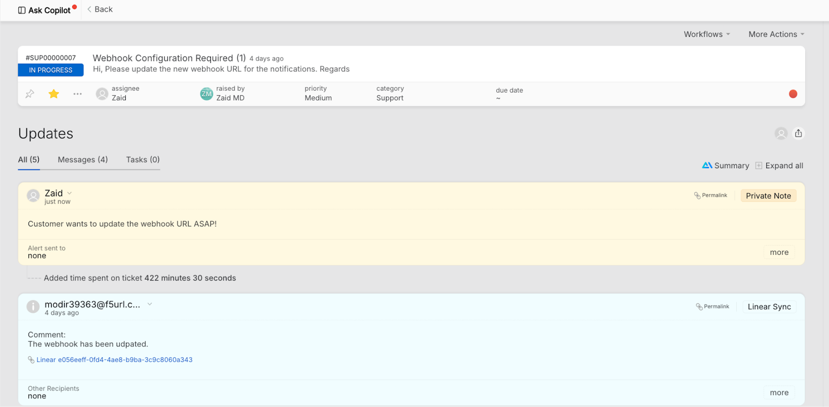Open the More Actions dropdown
829x407 pixels.
pos(776,34)
